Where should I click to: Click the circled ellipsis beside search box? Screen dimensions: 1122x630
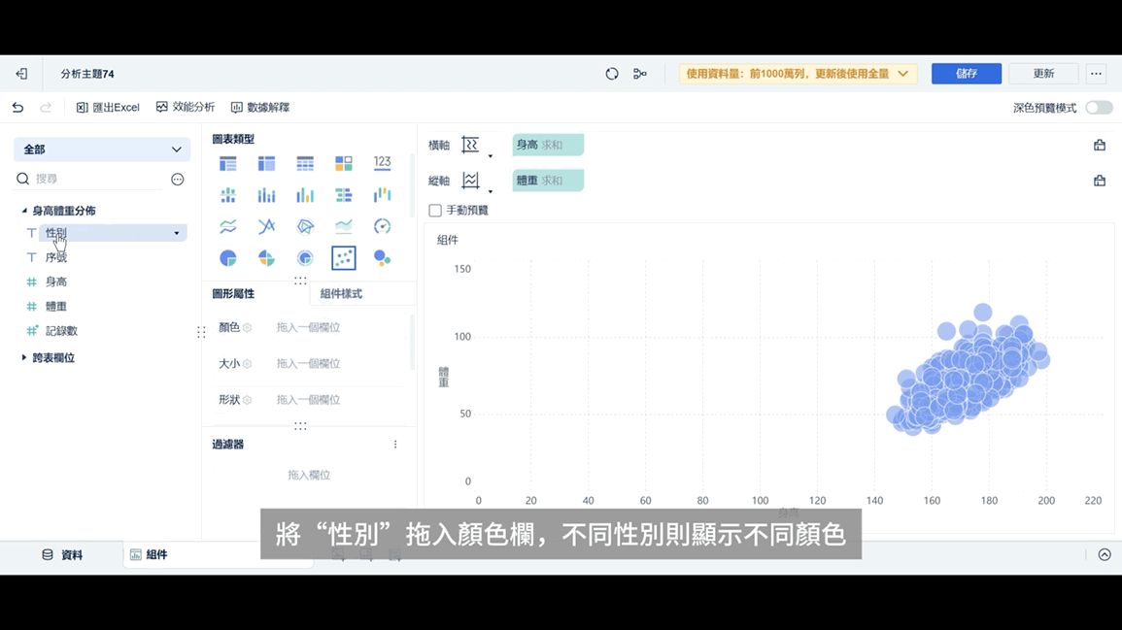pyautogui.click(x=178, y=180)
